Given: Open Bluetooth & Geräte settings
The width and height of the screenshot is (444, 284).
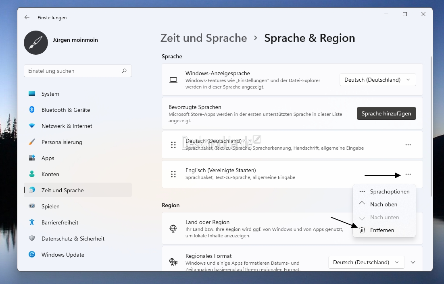Looking at the screenshot, I should pos(78,110).
